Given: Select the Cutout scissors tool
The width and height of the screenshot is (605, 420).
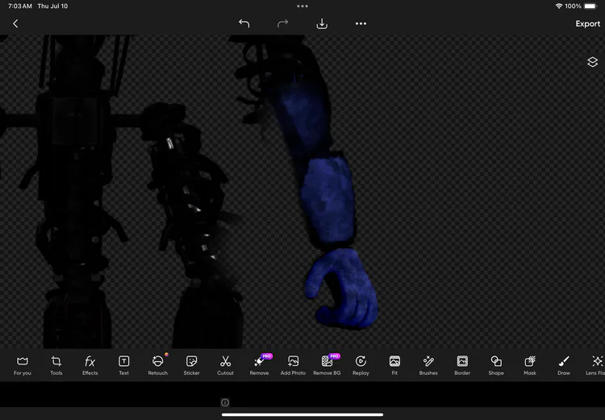Looking at the screenshot, I should click(225, 365).
